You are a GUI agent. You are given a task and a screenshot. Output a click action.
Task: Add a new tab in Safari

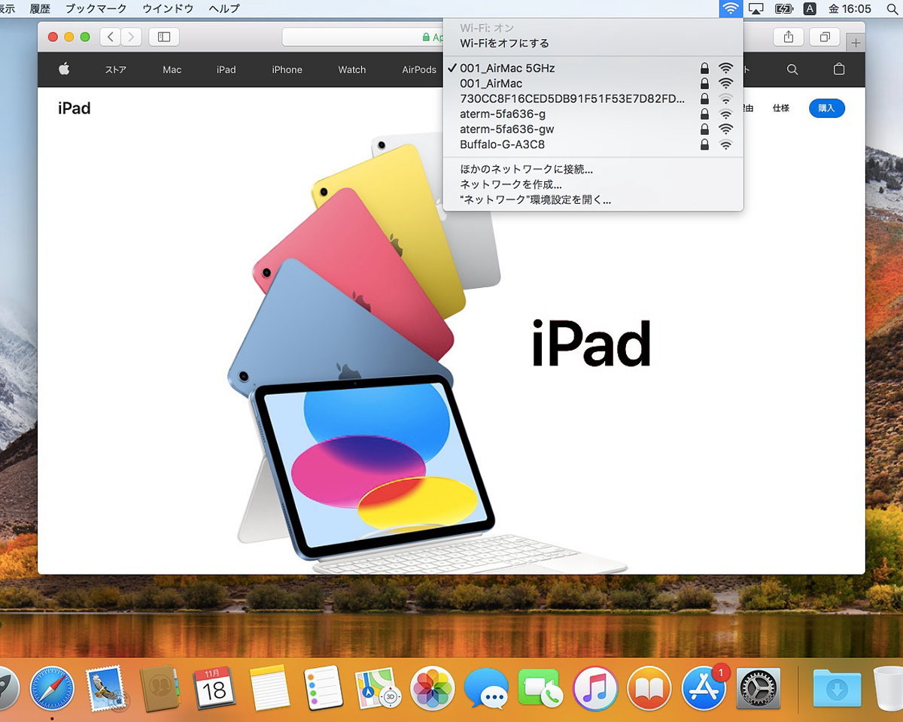click(x=856, y=42)
